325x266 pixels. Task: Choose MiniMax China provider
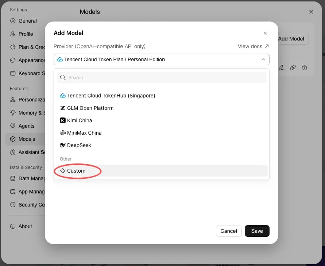point(161,133)
